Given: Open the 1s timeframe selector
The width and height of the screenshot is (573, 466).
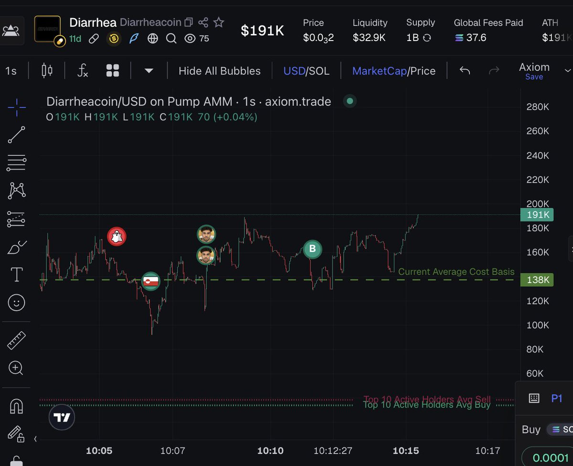Looking at the screenshot, I should coord(11,71).
